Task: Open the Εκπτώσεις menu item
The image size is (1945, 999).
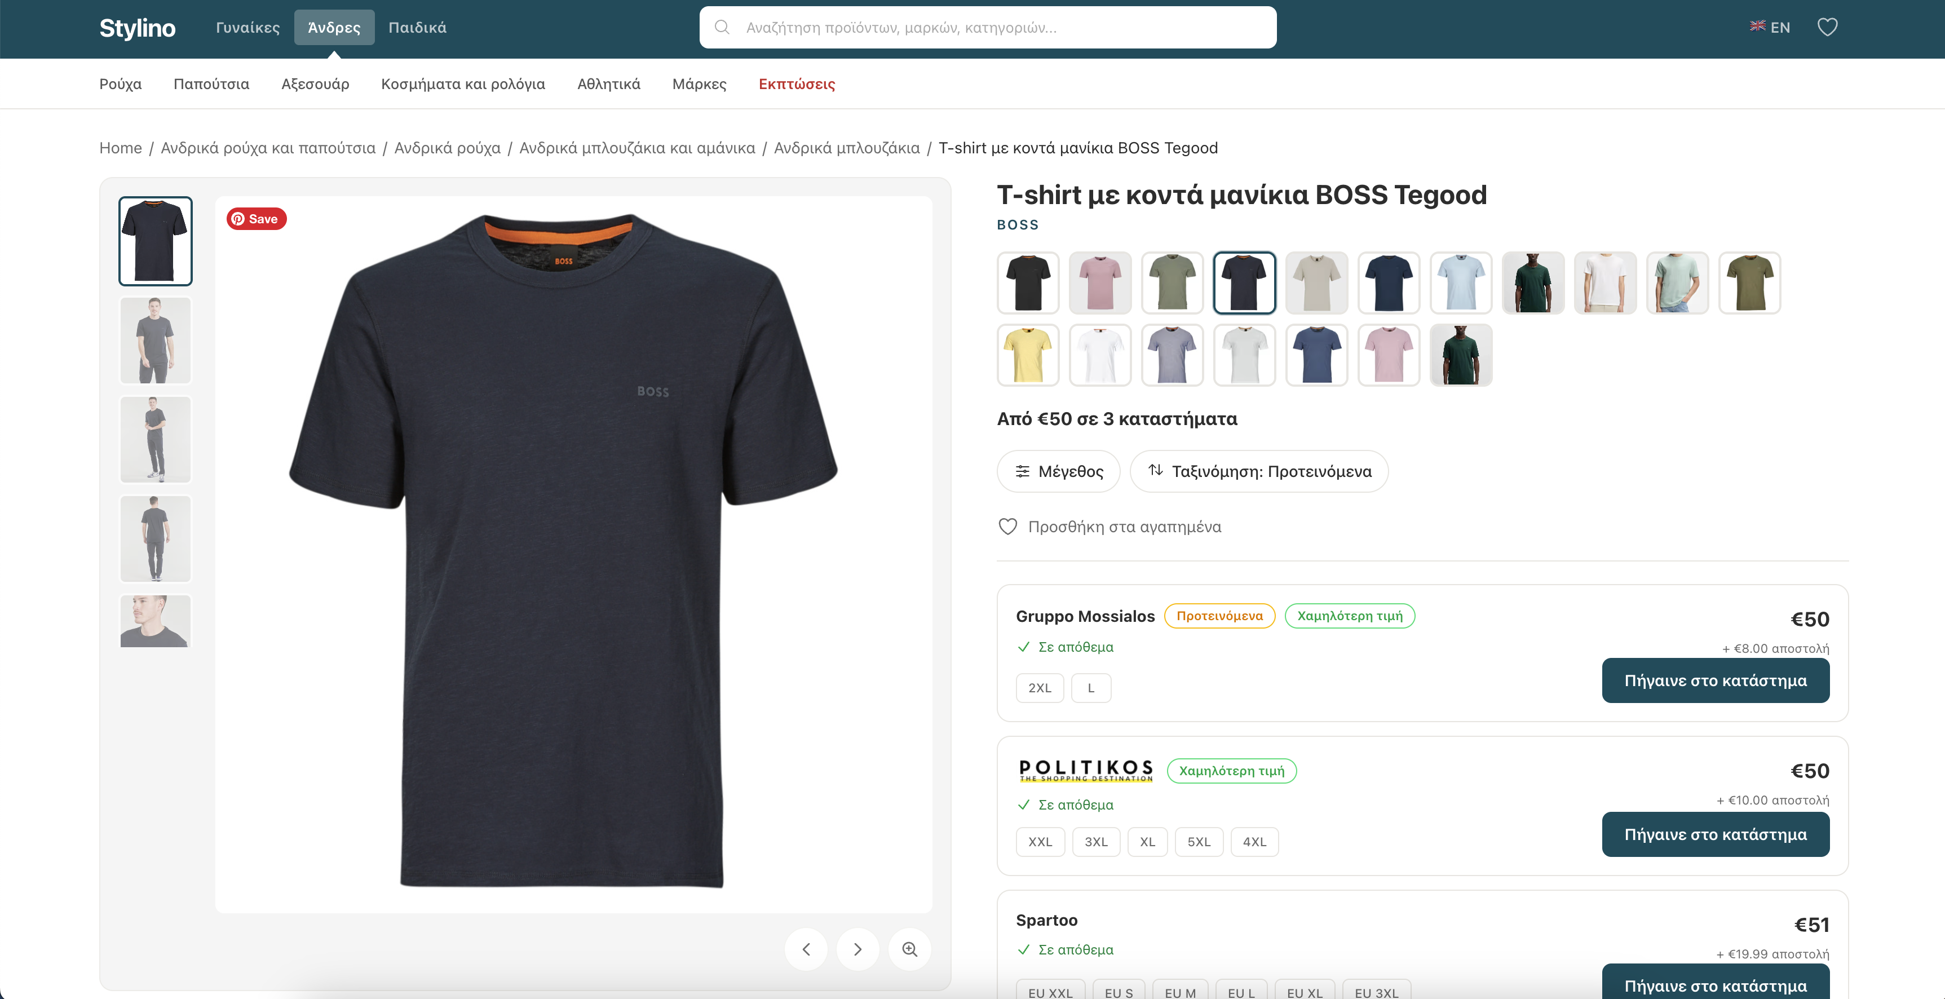Action: point(796,84)
